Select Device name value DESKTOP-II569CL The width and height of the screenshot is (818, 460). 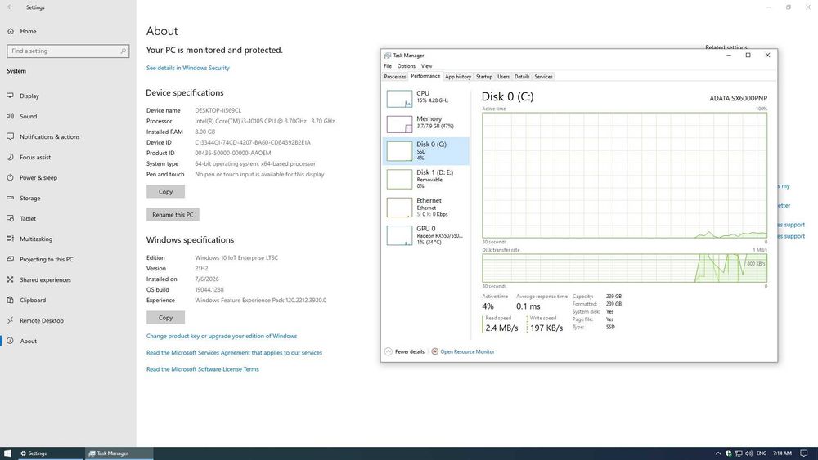[218, 110]
